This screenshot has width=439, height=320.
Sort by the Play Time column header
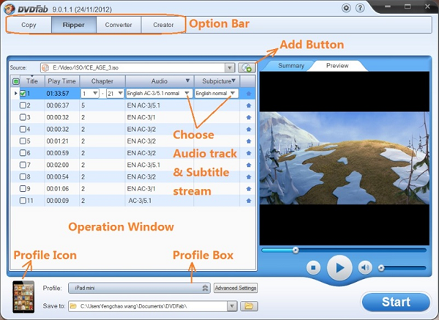(x=62, y=81)
